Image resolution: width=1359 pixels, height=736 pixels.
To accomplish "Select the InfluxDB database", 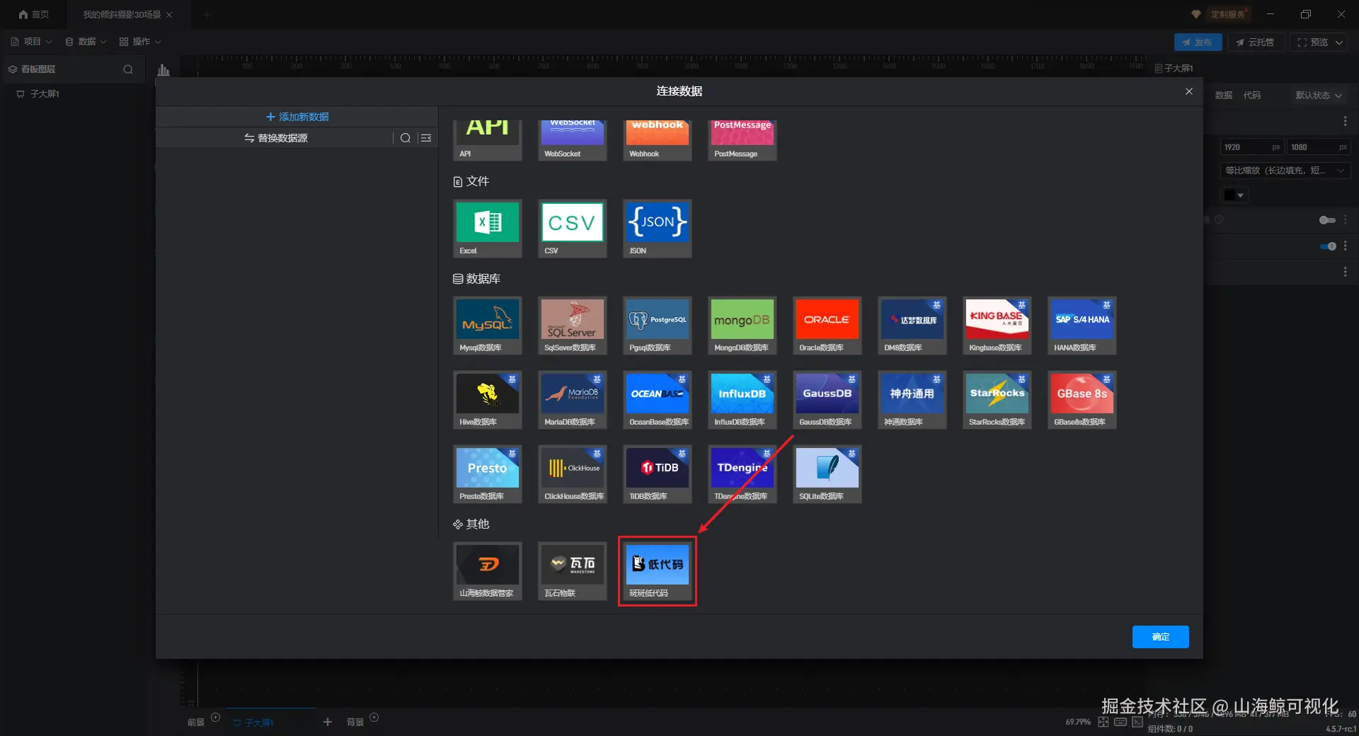I will (742, 400).
